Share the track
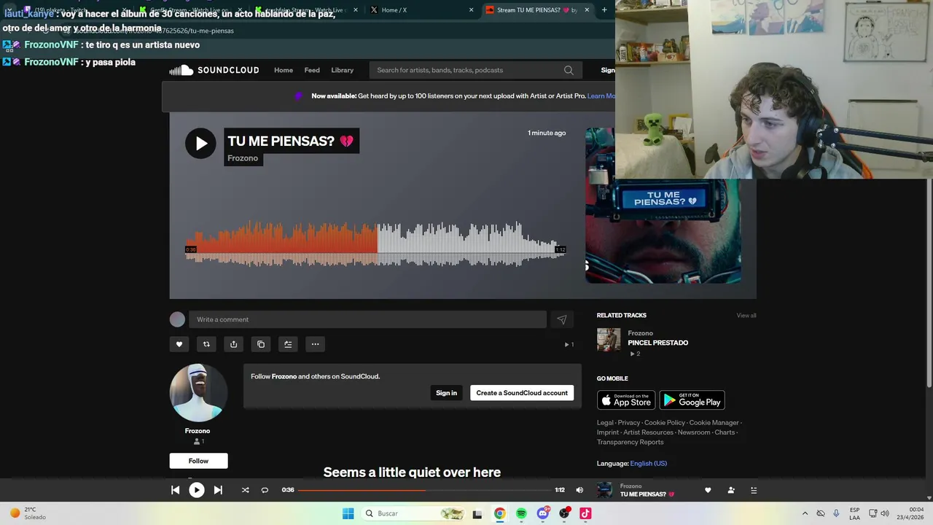The image size is (933, 525). tap(233, 344)
